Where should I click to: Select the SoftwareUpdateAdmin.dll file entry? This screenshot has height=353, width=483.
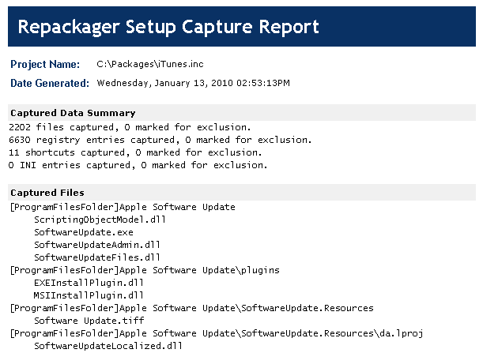(x=96, y=245)
